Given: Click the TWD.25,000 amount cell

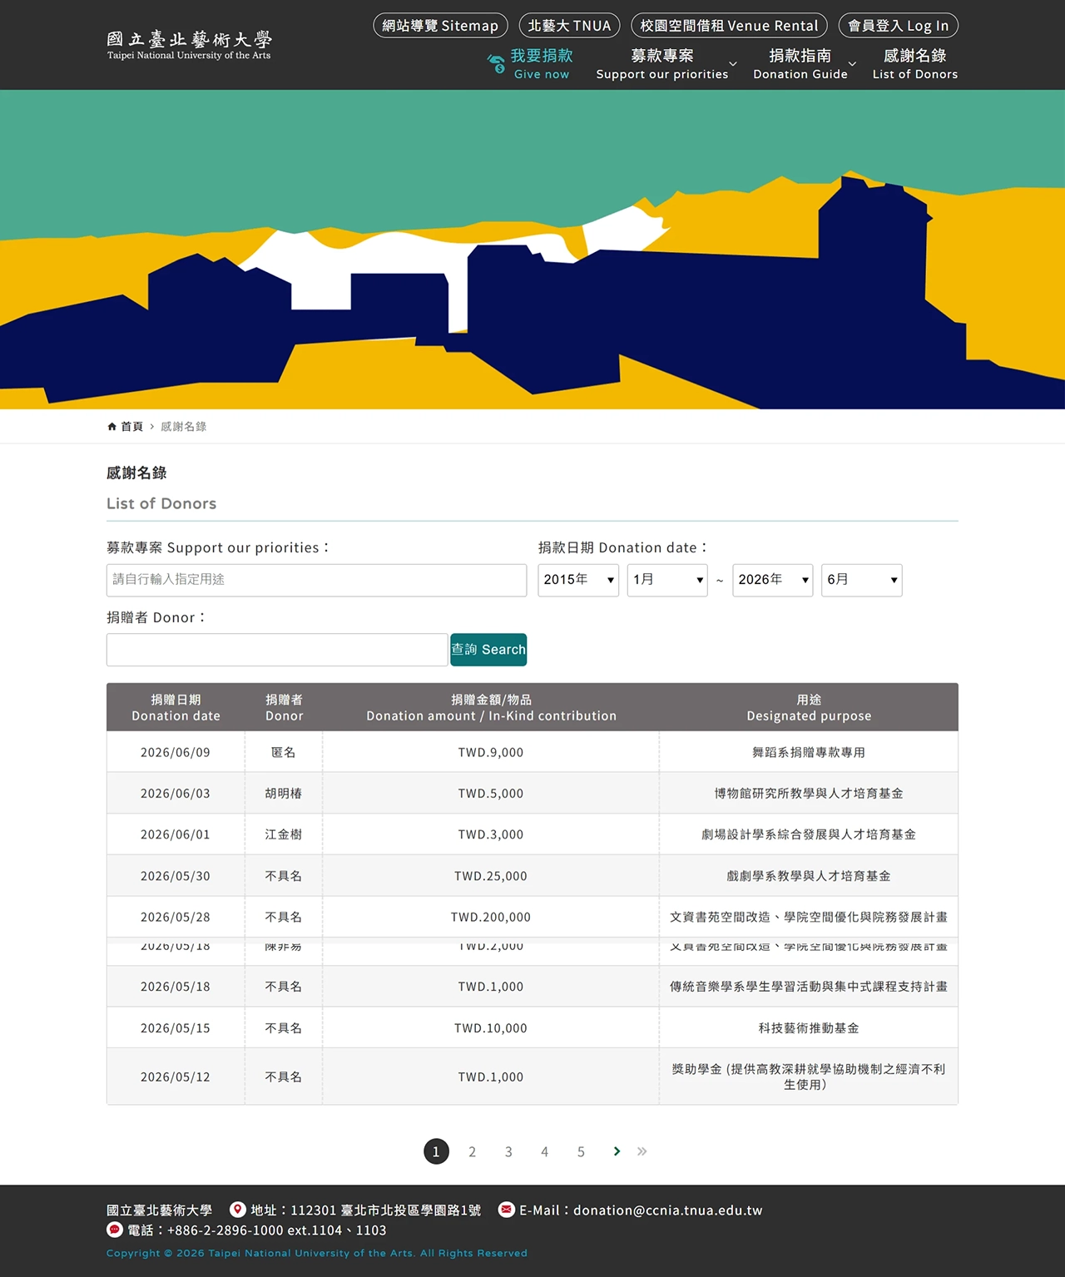Looking at the screenshot, I should click(491, 876).
